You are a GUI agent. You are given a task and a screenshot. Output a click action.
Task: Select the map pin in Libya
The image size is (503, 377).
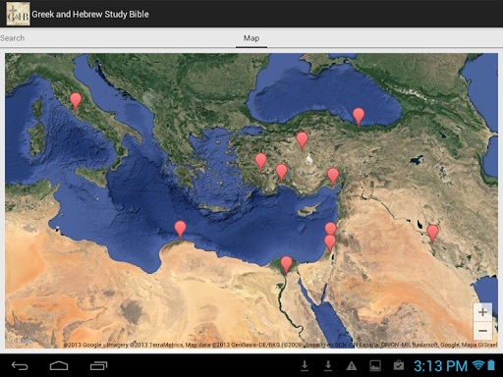pyautogui.click(x=180, y=230)
